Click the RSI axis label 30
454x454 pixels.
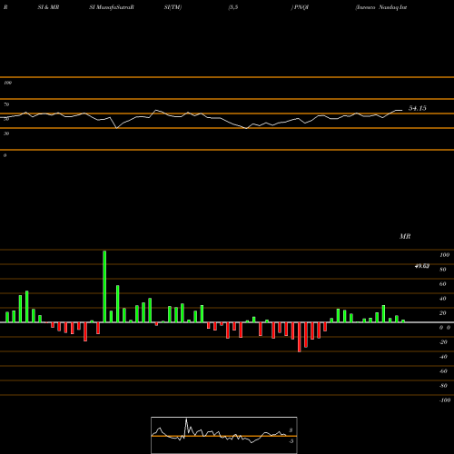(x=6, y=133)
